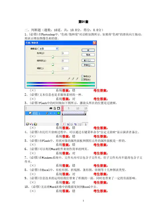Click the (×) mark under question 4
This screenshot has width=167, height=215.
(x=33, y=136)
